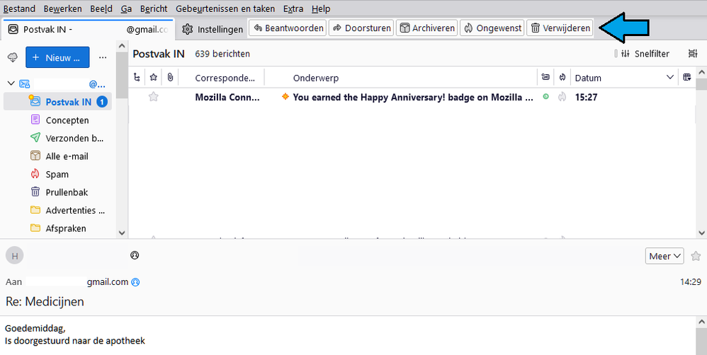
Task: Open the folder pane three-dots options
Action: point(103,57)
